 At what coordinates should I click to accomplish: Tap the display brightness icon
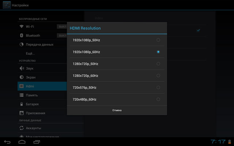22,77
